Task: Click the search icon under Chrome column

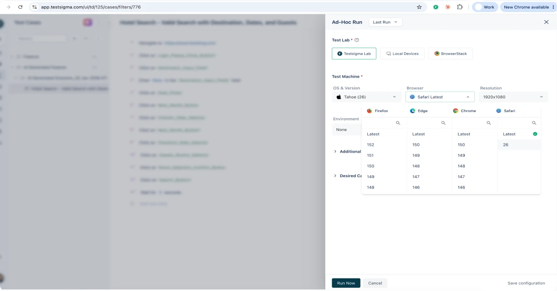Action: pyautogui.click(x=488, y=123)
